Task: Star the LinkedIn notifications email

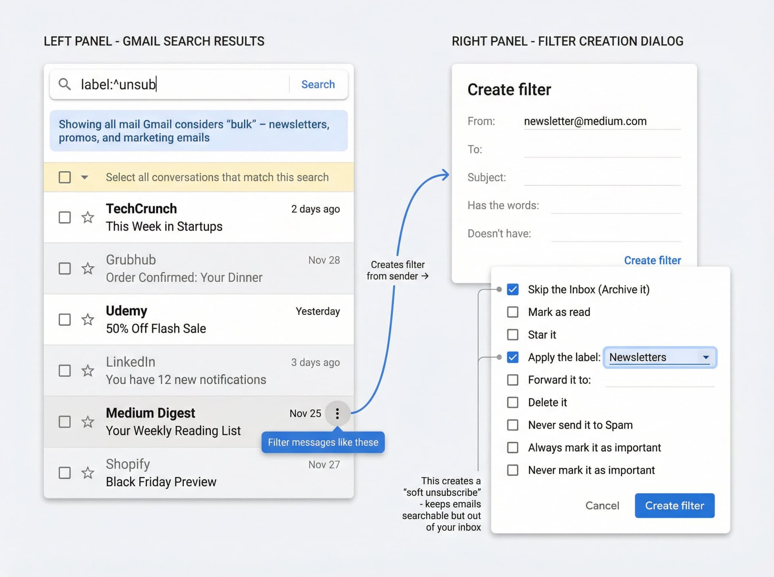Action: point(88,370)
